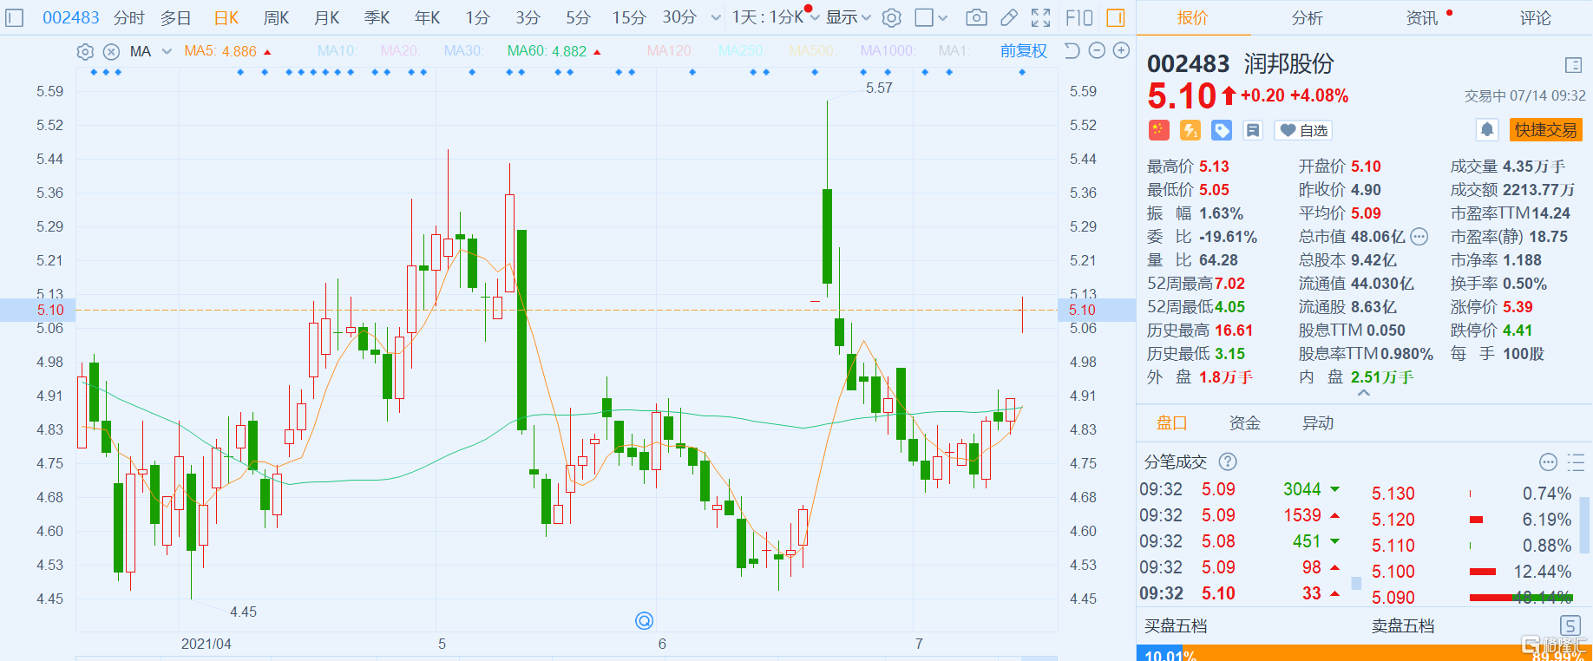Open the 显示 display dropdown
The height and width of the screenshot is (661, 1593).
point(848,17)
